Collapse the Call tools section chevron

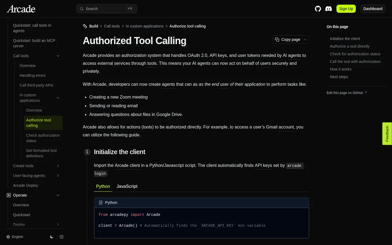(58, 56)
